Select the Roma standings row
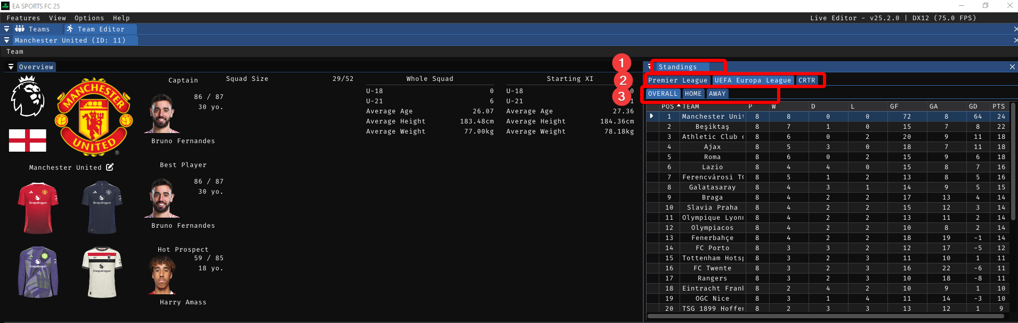This screenshot has width=1018, height=323. coord(828,157)
